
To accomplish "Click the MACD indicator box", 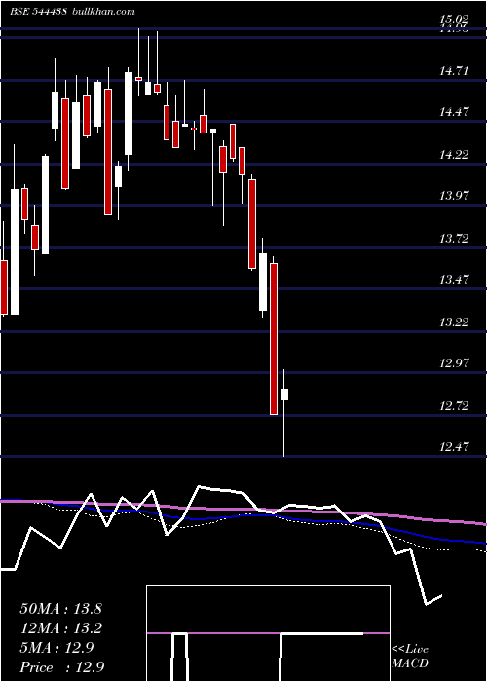I will tap(268, 633).
